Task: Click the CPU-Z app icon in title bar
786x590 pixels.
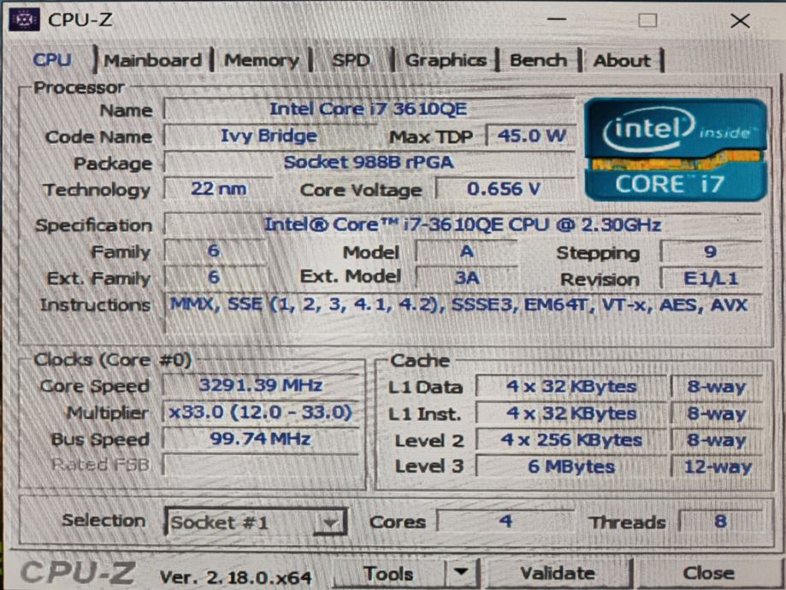Action: tap(24, 20)
